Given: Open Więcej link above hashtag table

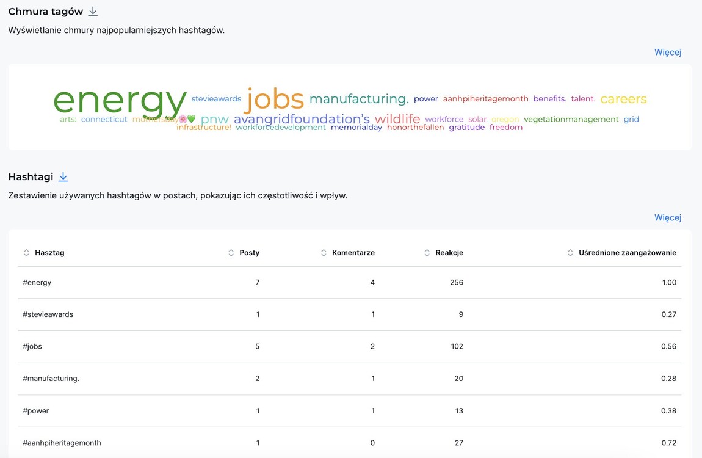Looking at the screenshot, I should point(668,217).
